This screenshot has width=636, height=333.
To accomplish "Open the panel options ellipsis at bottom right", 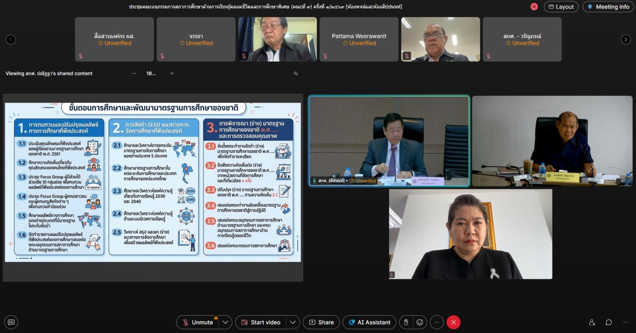I will (x=625, y=322).
